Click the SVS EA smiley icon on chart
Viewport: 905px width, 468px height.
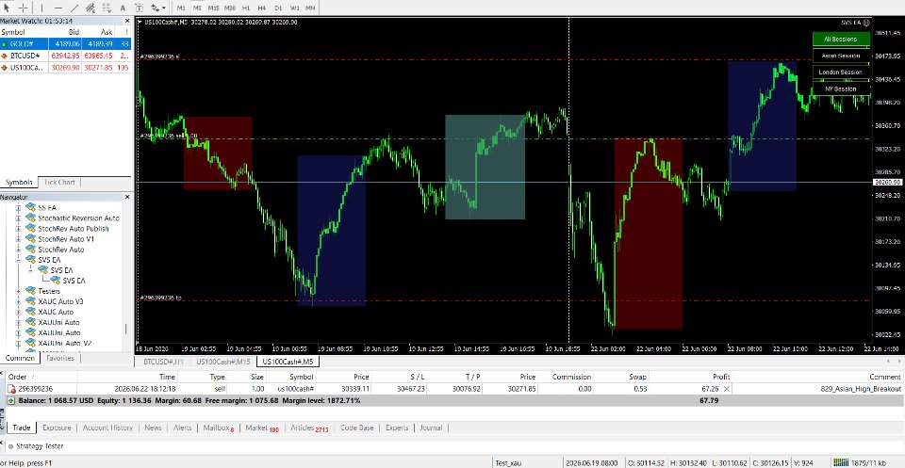pyautogui.click(x=866, y=23)
